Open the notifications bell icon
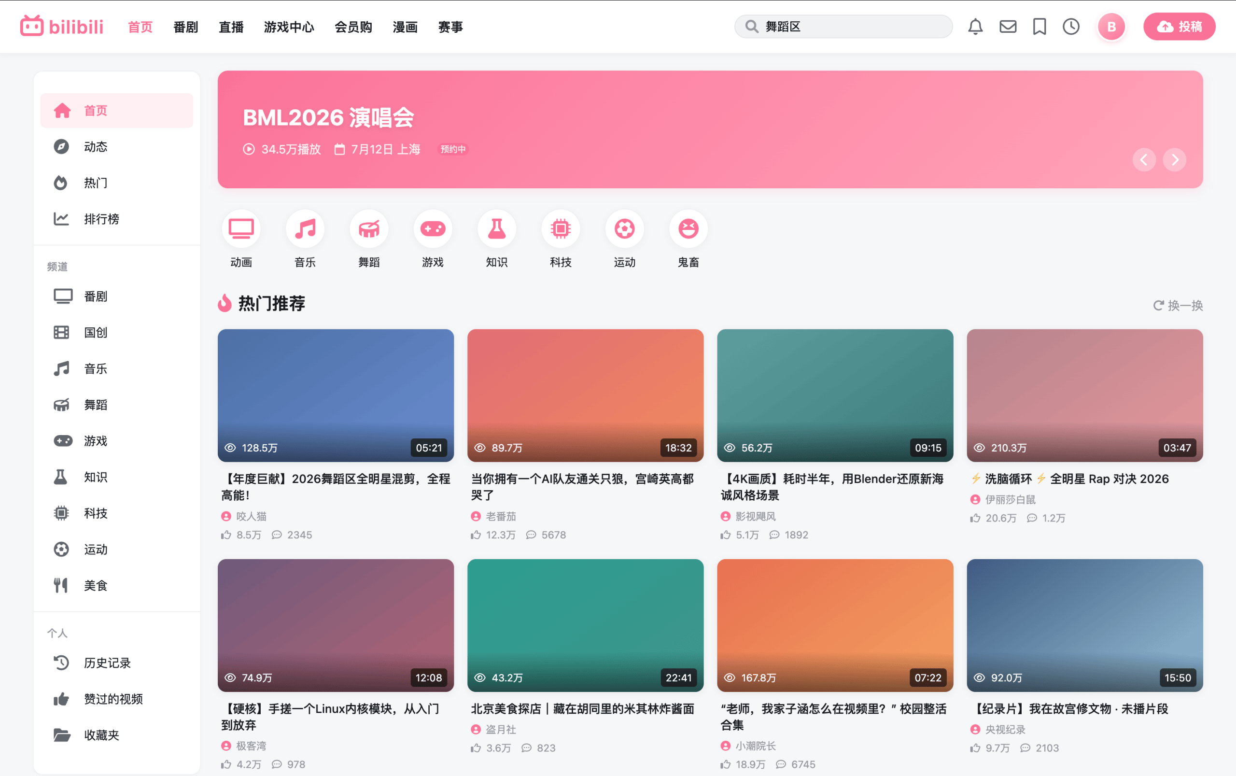Viewport: 1236px width, 776px height. [975, 27]
